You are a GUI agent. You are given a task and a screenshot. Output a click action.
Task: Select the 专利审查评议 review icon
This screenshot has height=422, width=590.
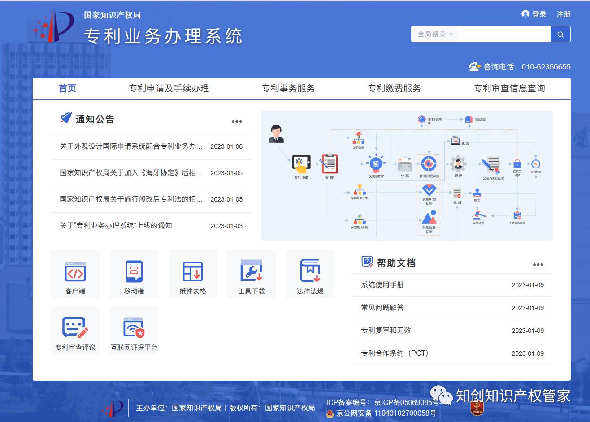click(x=75, y=331)
